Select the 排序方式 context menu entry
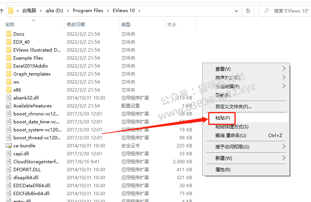Image resolution: width=311 pixels, height=202 pixels. pos(246,77)
